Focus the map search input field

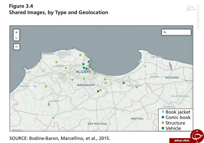(176, 32)
